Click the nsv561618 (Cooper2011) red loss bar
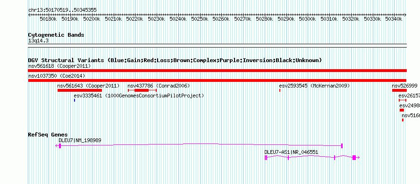This screenshot has width=420, height=184. pos(218,71)
